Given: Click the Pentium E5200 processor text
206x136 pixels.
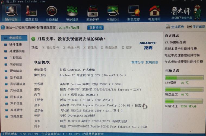Looking at the screenshot, I should point(91,84).
